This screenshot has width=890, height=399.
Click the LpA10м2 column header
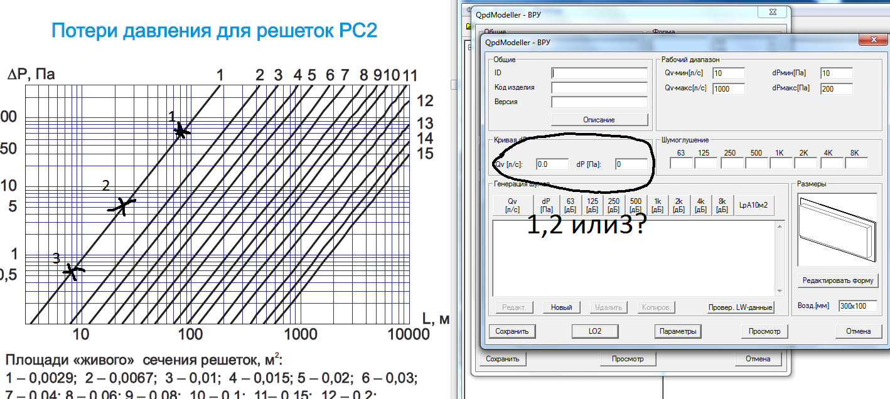(754, 205)
